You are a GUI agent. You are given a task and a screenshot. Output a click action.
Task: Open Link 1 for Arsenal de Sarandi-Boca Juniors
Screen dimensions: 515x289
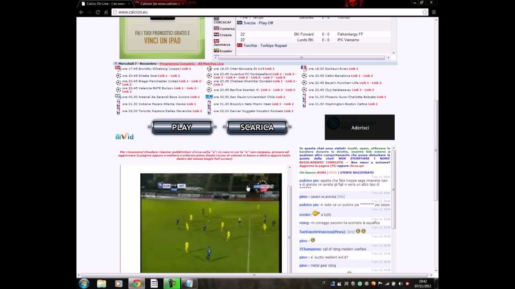coord(195,97)
